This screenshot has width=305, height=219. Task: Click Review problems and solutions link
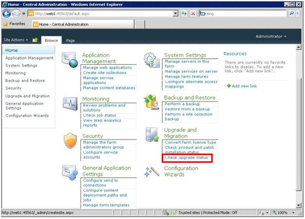tap(104, 108)
